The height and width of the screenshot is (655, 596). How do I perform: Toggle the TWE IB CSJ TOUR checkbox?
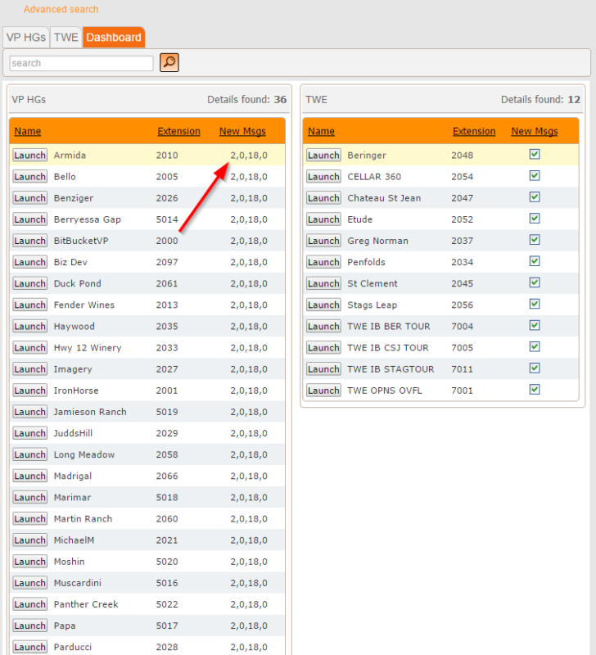tap(535, 346)
